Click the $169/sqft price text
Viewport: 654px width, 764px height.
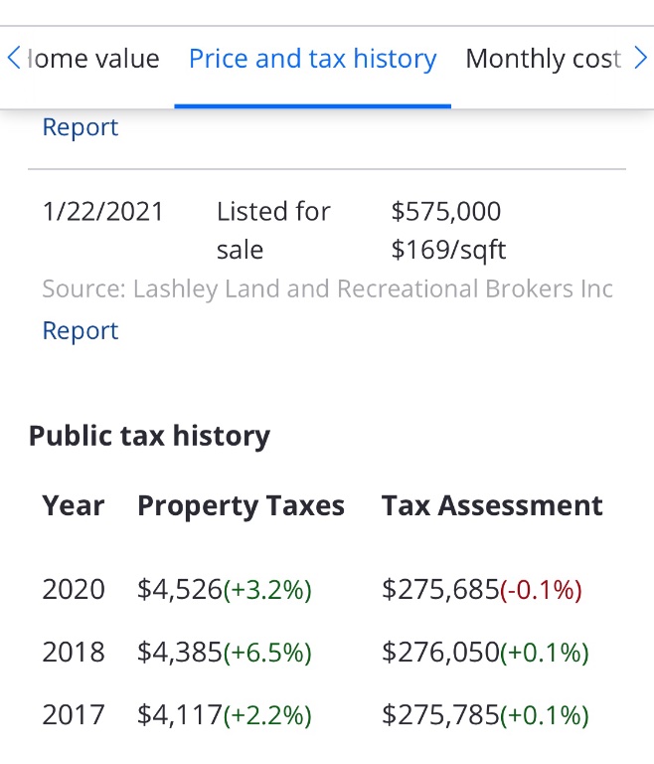[x=449, y=250]
